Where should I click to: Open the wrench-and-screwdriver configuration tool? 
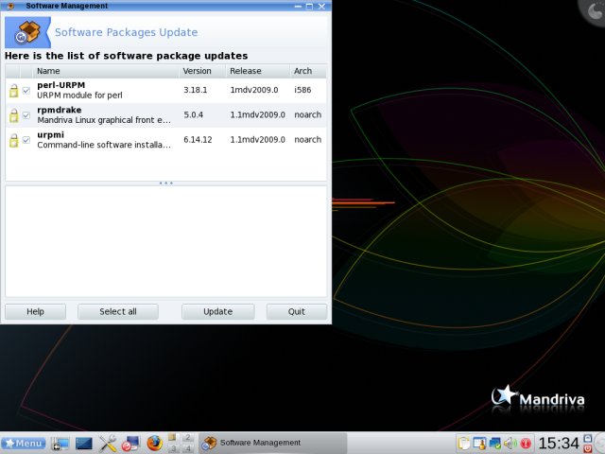click(x=108, y=443)
